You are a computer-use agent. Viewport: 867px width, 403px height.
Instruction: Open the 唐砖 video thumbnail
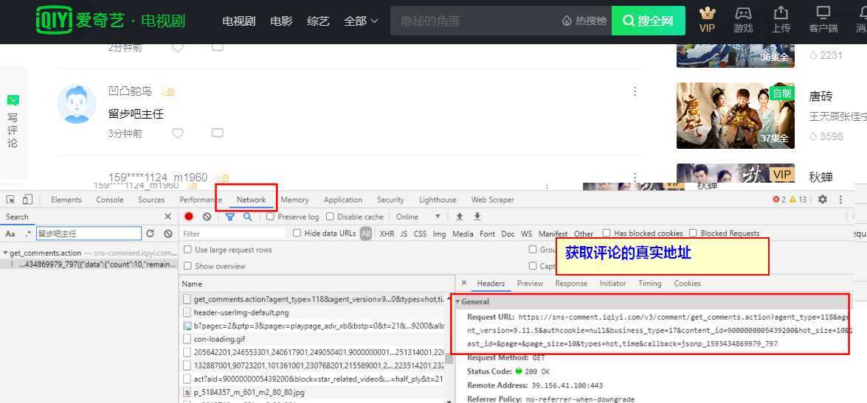click(x=736, y=116)
